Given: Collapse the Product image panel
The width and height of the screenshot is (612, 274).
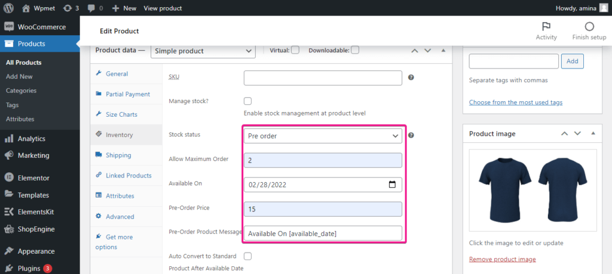Looking at the screenshot, I should [x=593, y=133].
